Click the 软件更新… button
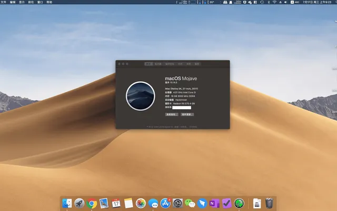The image size is (337, 211). 187,114
